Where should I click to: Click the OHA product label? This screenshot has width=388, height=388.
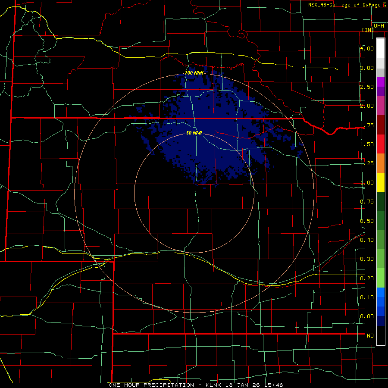379,26
